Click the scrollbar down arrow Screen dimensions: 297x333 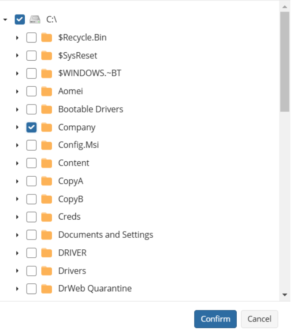coord(285,294)
